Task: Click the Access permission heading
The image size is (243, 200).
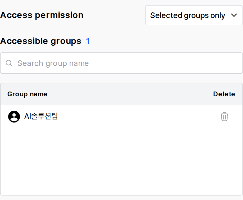Action: coord(42,15)
